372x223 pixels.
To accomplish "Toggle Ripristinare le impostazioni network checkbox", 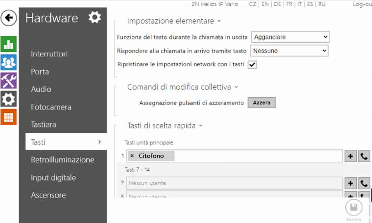I will click(252, 65).
